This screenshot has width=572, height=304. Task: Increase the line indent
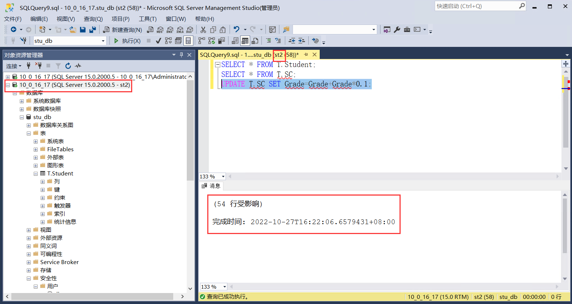[301, 41]
